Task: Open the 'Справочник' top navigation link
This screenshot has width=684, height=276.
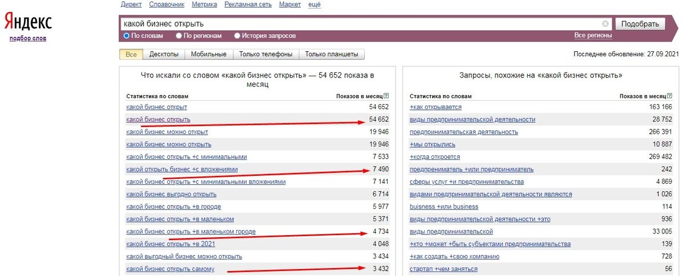Action: click(166, 5)
